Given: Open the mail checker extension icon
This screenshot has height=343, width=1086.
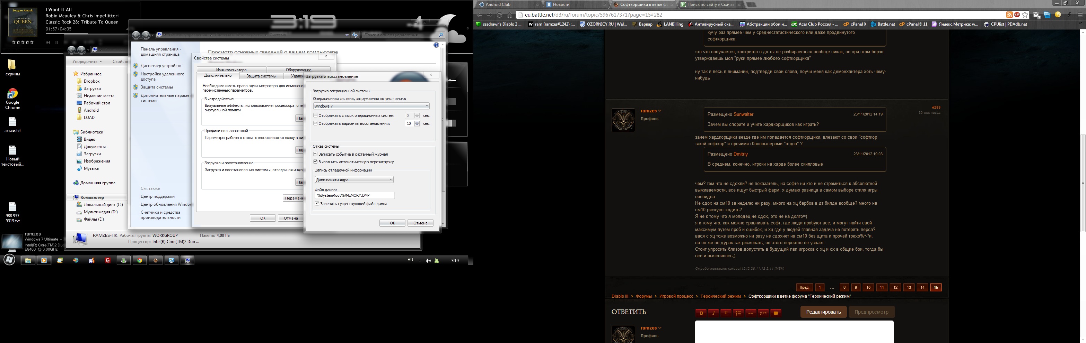Looking at the screenshot, I should [x=1036, y=15].
